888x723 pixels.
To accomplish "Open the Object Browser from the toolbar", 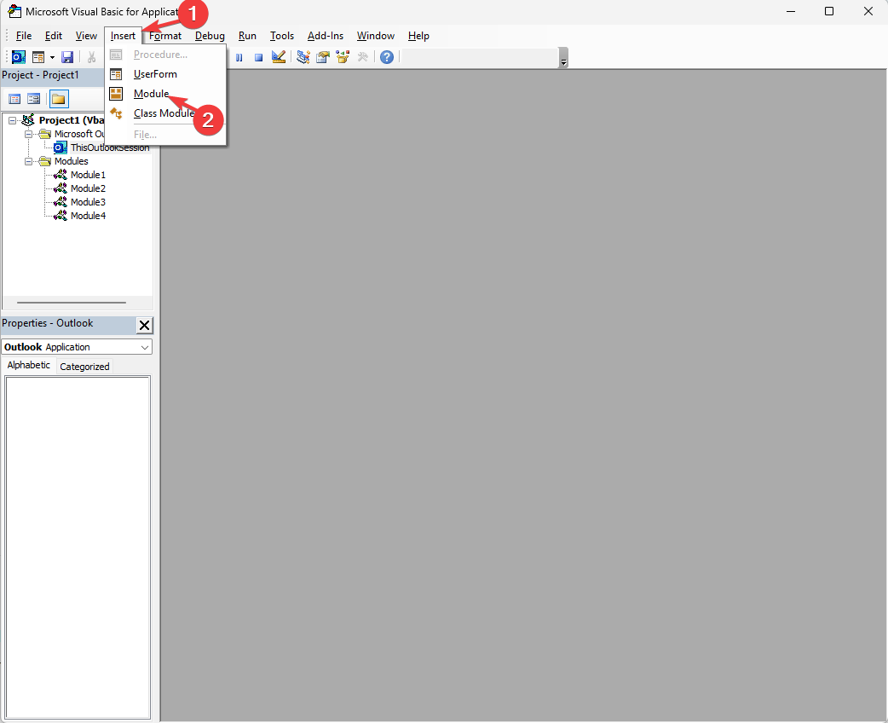I will pyautogui.click(x=342, y=56).
